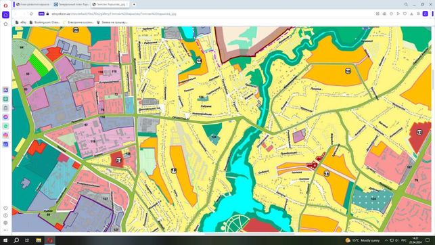Open the eBay bookmark

tap(21, 22)
